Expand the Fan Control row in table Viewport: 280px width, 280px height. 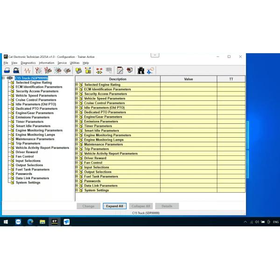pos(77,163)
